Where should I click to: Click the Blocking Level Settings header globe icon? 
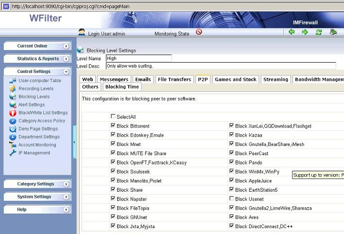(80, 50)
